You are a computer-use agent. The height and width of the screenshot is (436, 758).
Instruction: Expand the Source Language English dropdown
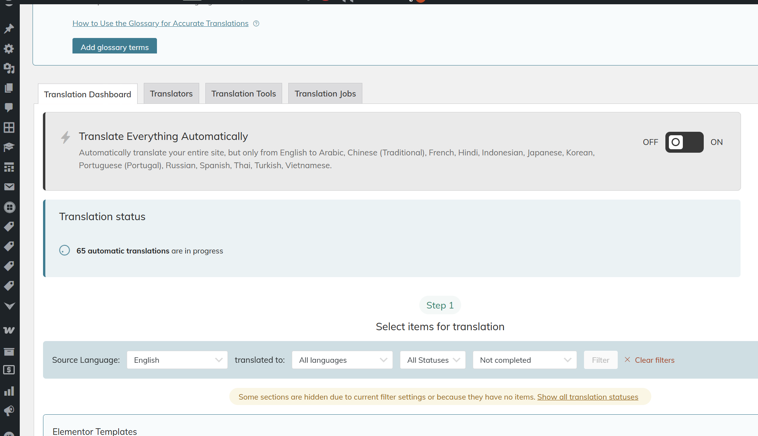point(177,360)
